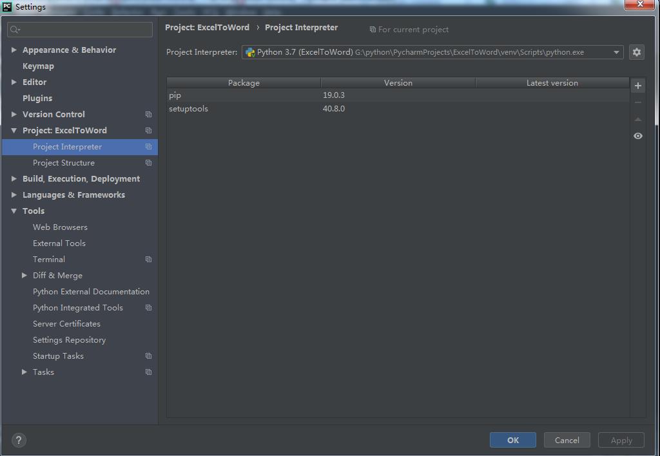Click the Python logo in interpreter combo
Viewport: 660px width, 456px height.
pyautogui.click(x=250, y=52)
